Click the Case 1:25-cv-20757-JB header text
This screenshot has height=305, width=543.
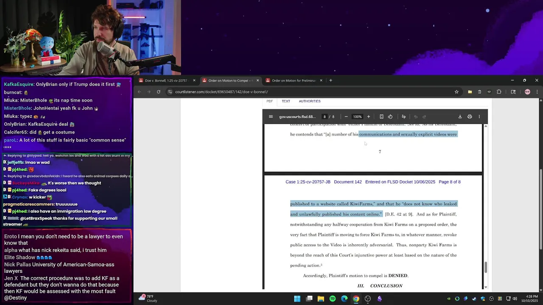tap(308, 182)
